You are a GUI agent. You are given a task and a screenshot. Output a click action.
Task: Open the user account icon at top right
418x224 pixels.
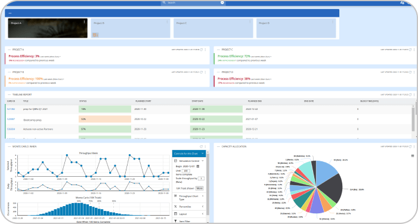(402, 2)
